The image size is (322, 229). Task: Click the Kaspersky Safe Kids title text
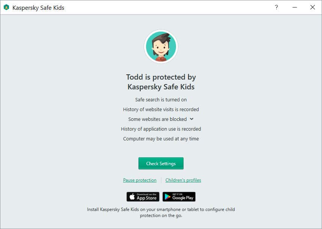tap(38, 8)
